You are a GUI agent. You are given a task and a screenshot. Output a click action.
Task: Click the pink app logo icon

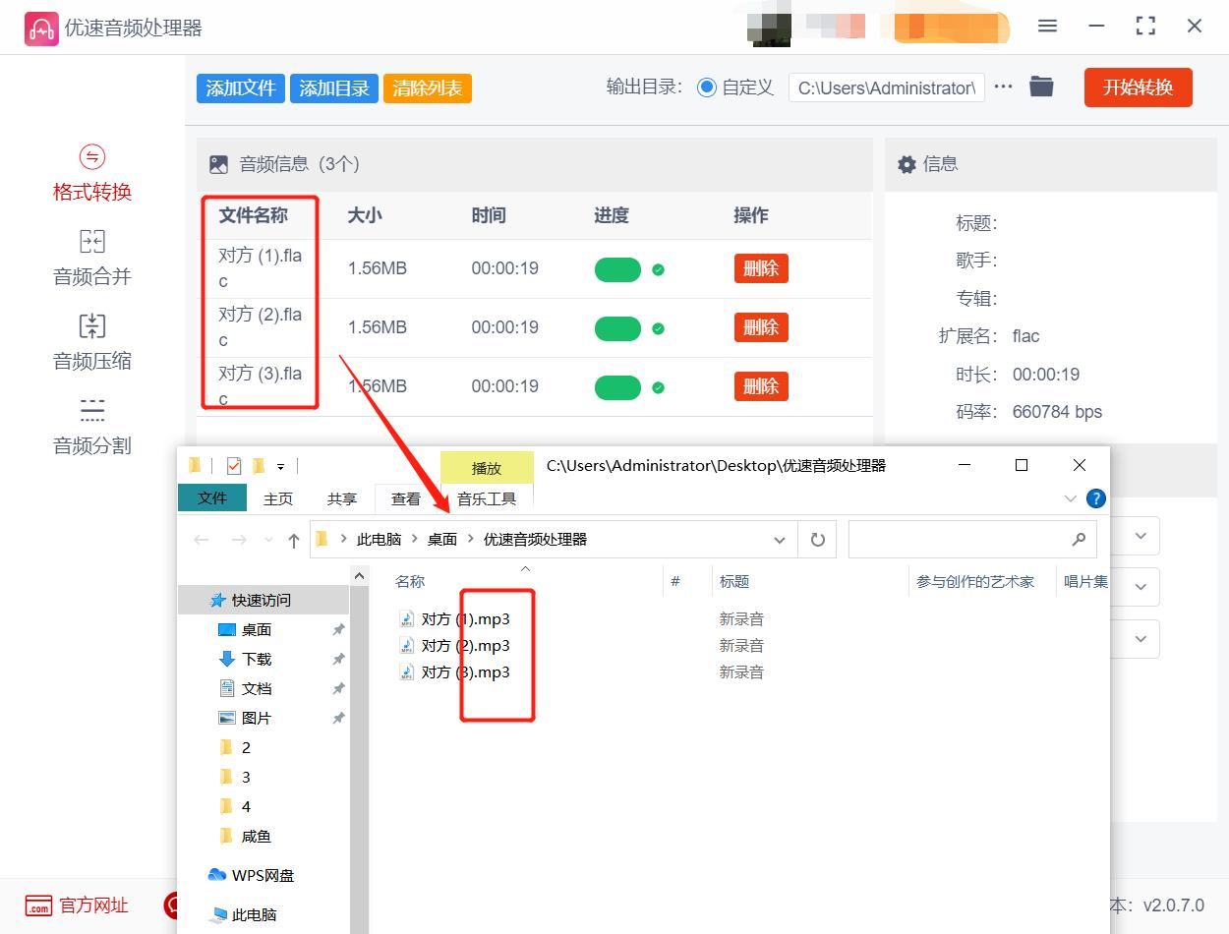[41, 28]
